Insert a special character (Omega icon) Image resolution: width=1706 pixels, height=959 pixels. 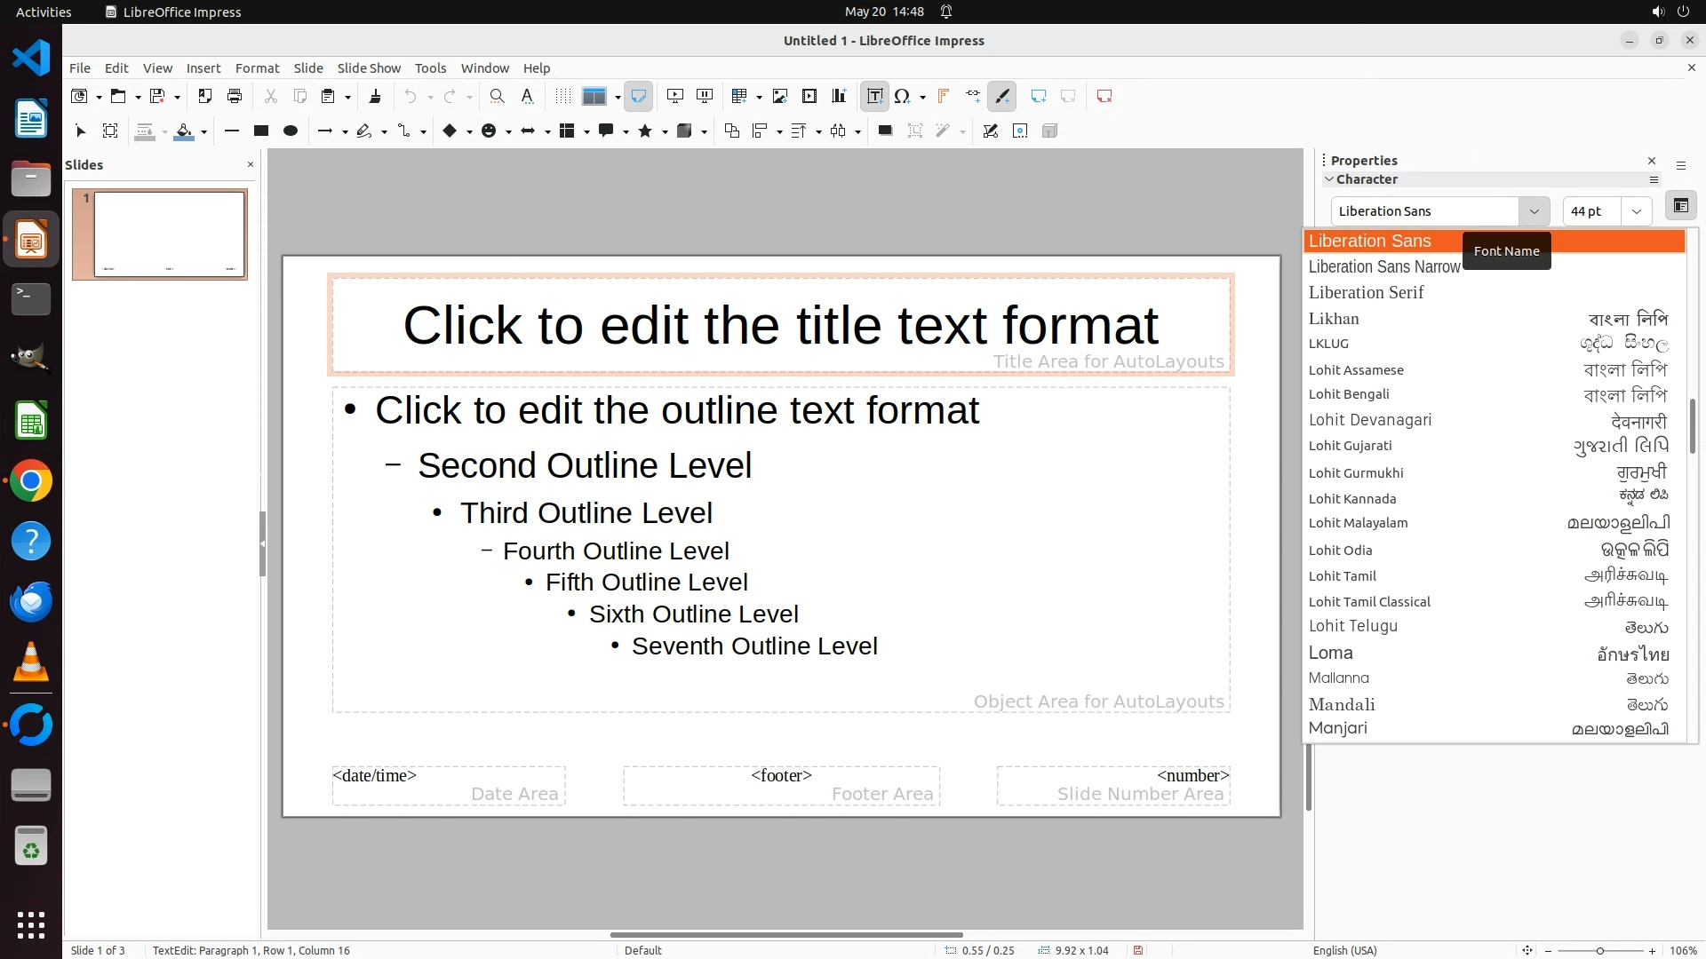tap(902, 96)
